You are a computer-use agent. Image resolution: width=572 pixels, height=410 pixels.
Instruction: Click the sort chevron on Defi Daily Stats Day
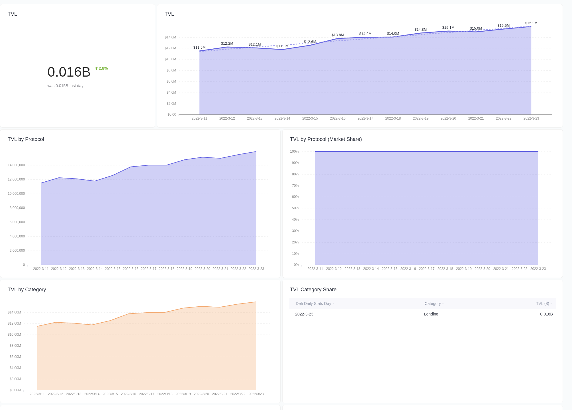point(333,304)
